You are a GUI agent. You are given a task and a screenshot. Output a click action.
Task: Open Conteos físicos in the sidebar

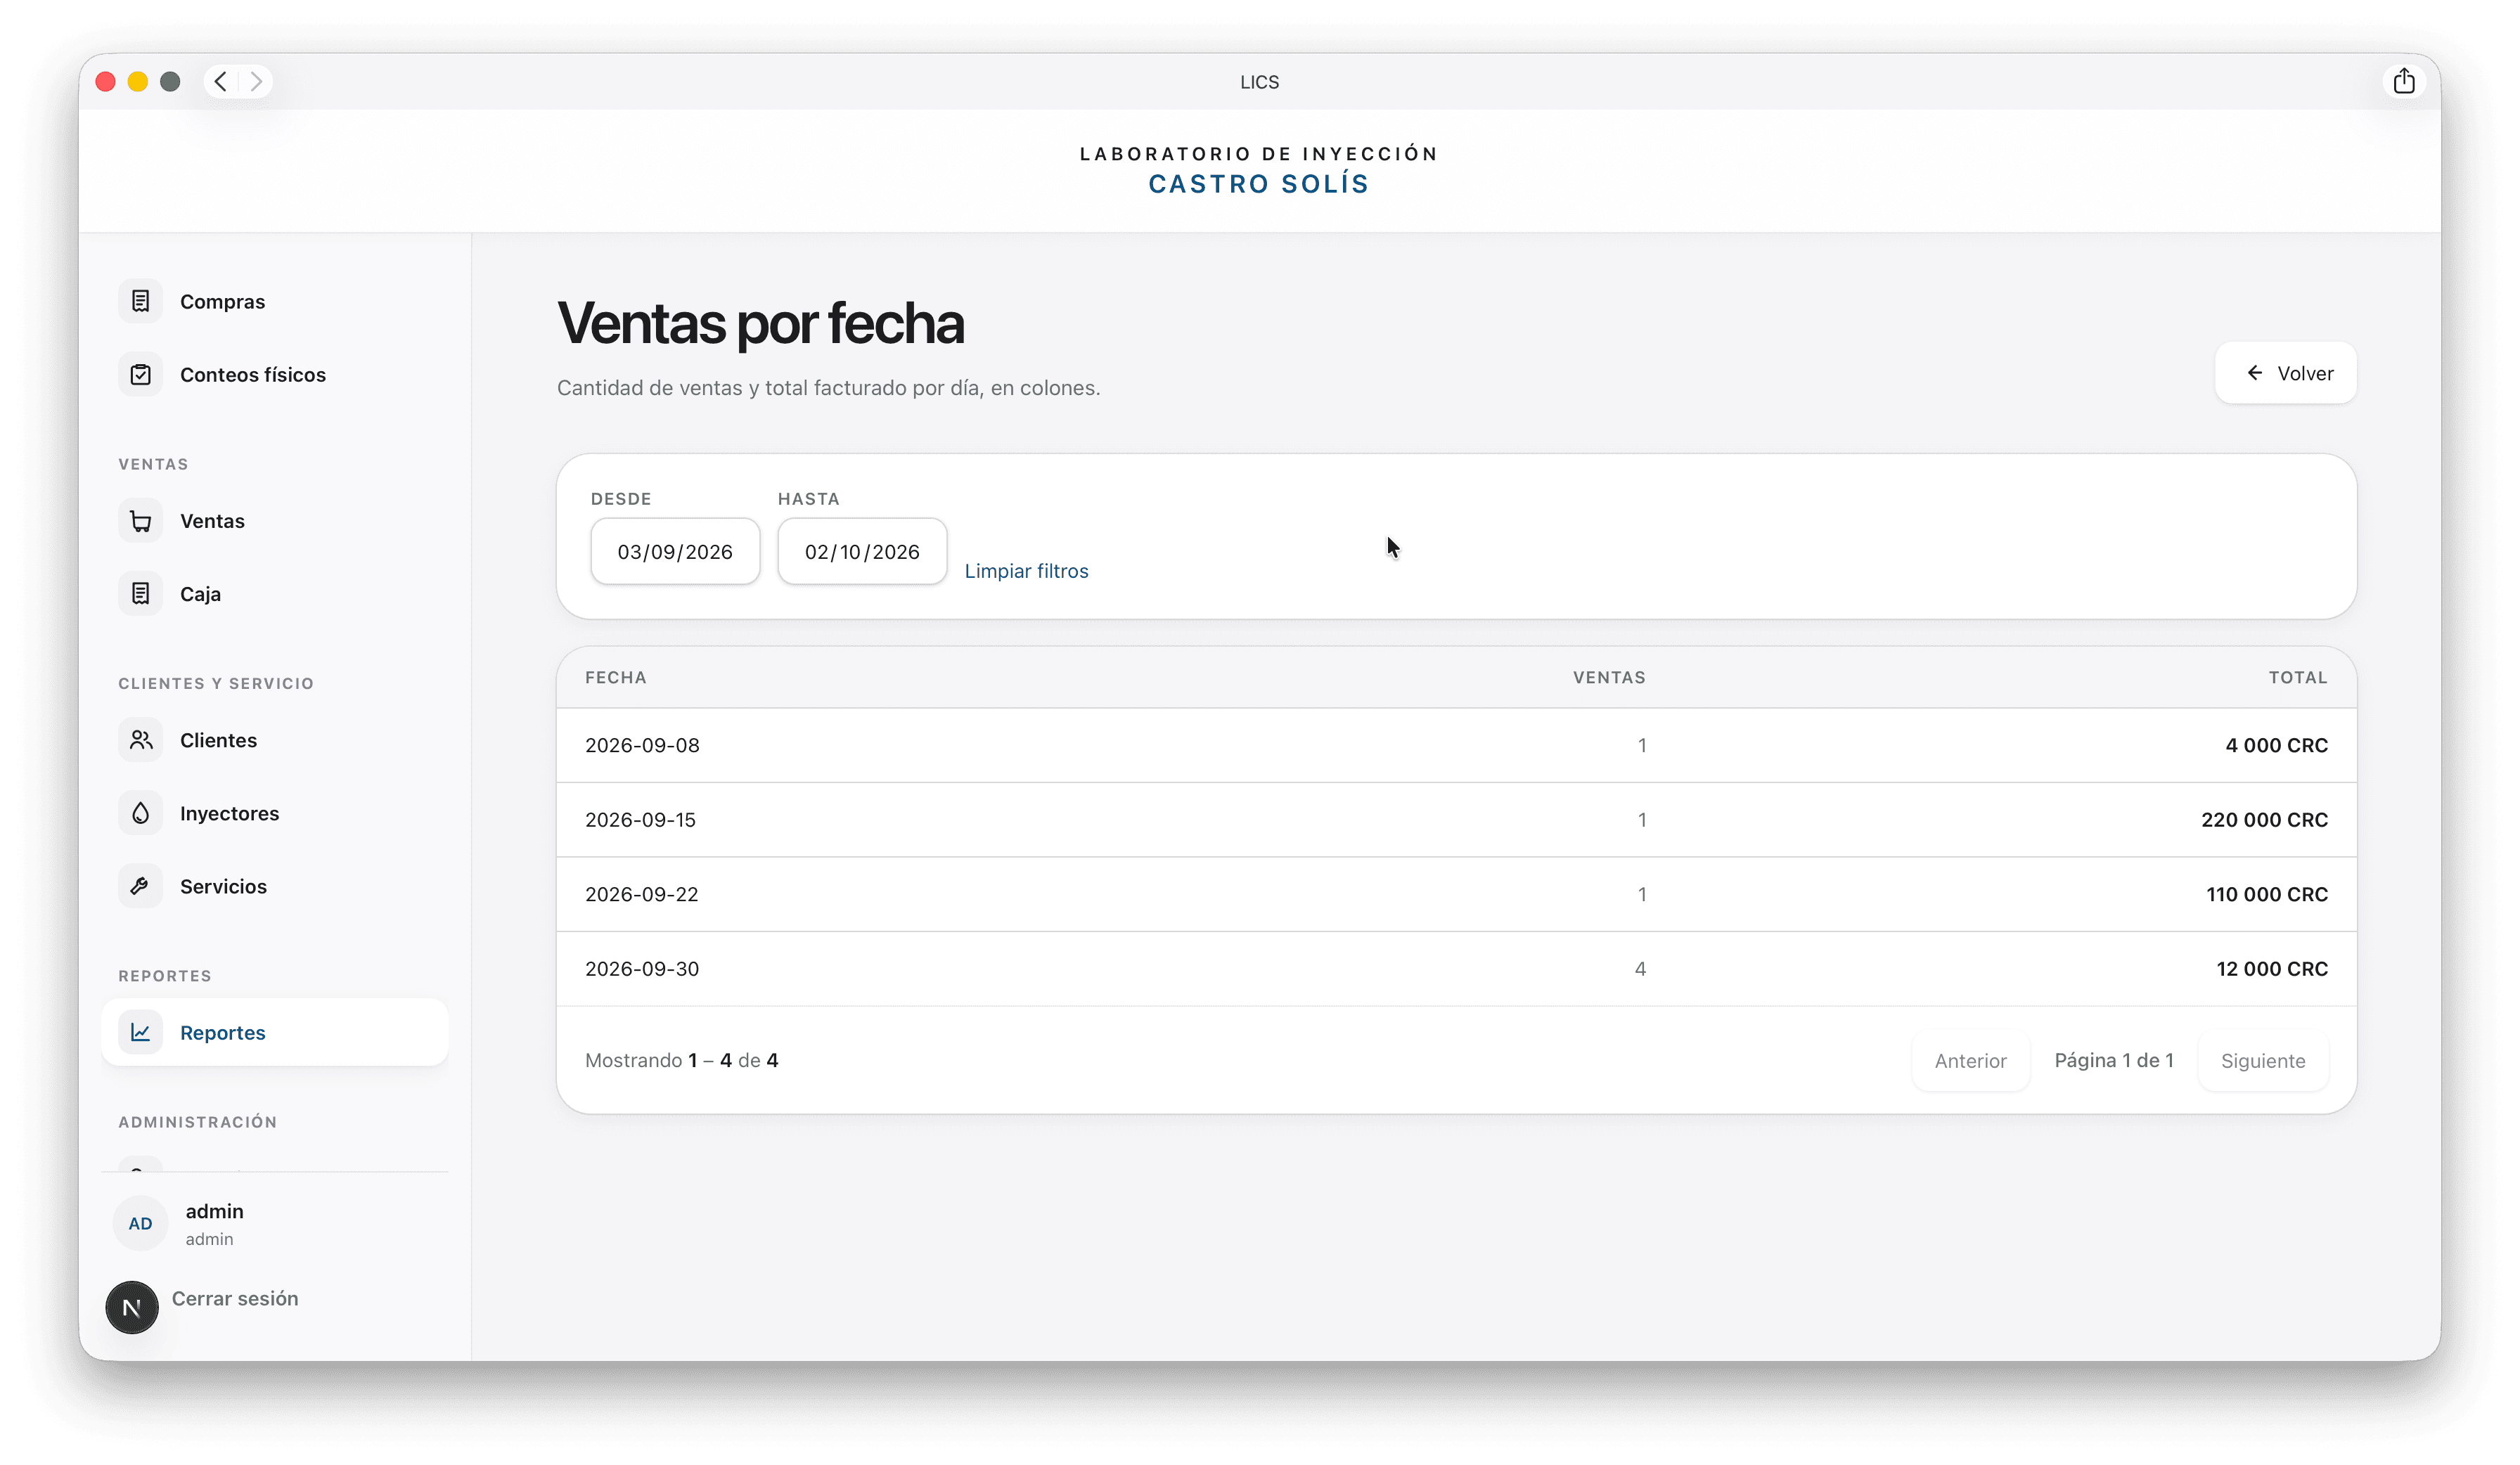(275, 374)
